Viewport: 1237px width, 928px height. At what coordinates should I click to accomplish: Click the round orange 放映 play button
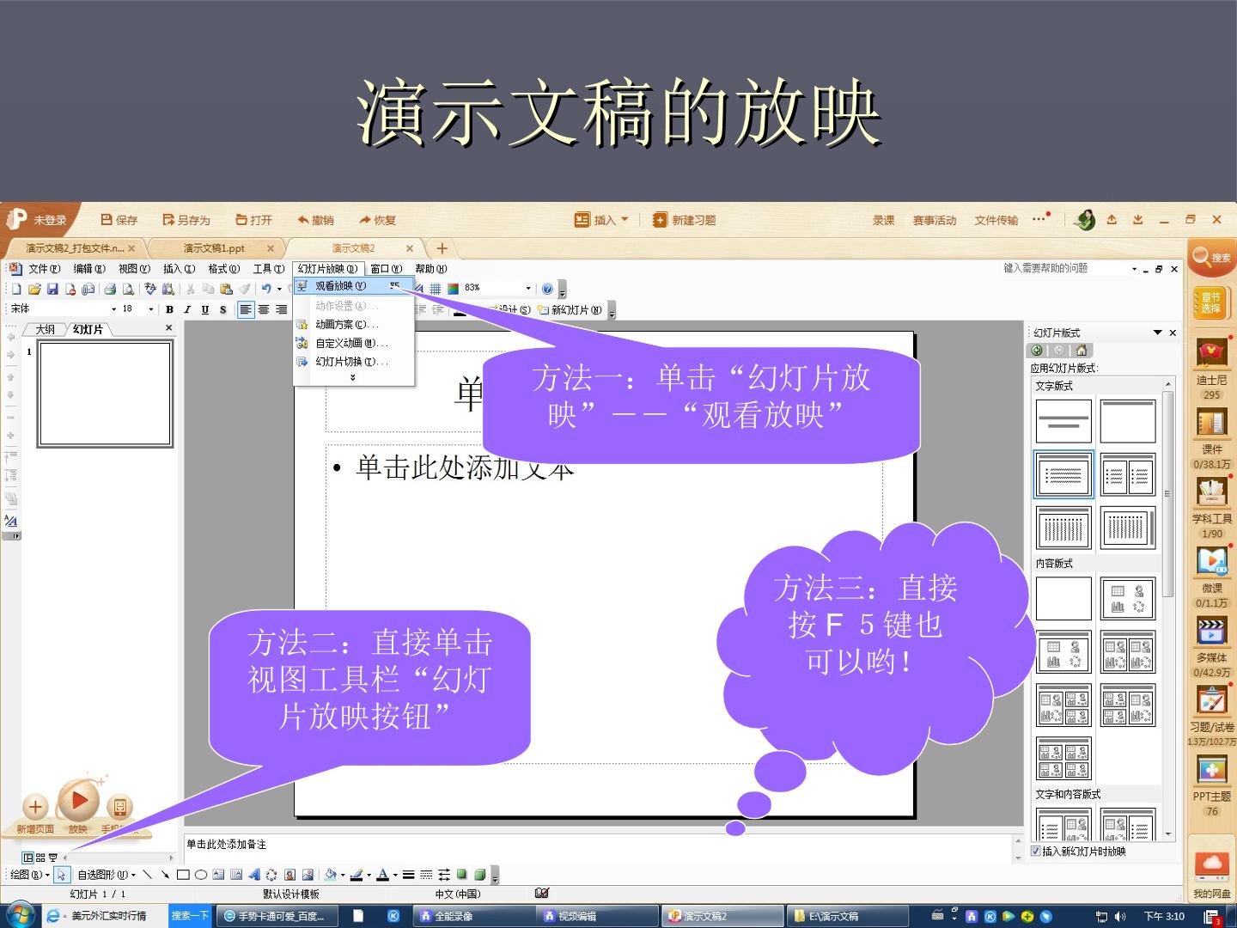(78, 802)
